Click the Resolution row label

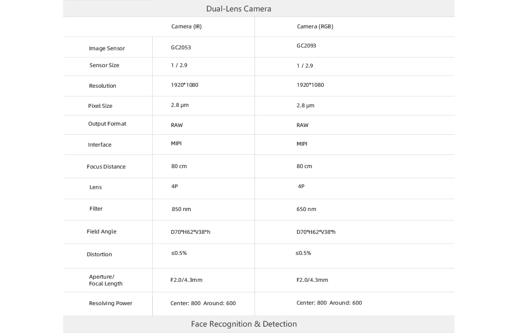(102, 86)
